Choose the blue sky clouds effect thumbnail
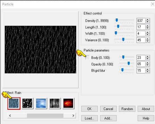Viewport: 155px width, 124px height. click(x=41, y=103)
